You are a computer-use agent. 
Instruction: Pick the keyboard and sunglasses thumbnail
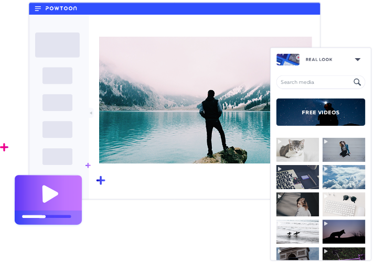pos(344,204)
